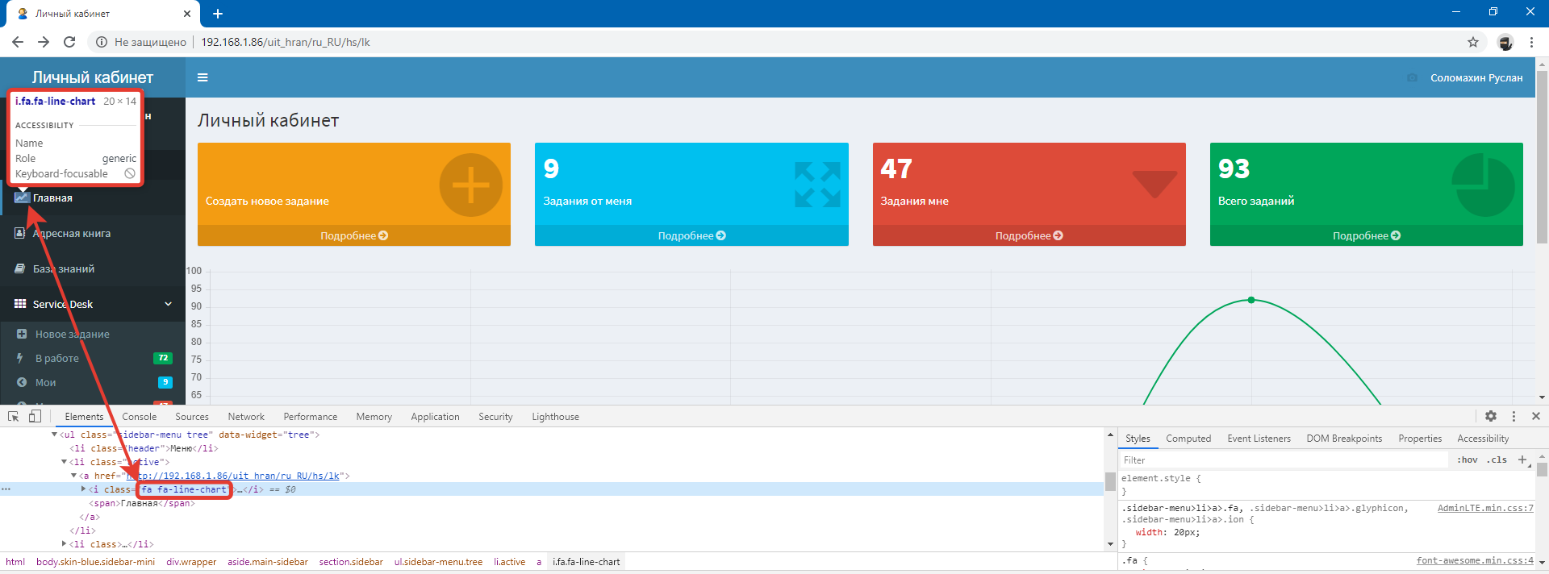Open the AdminLTE.min.css:7 source link
1549x574 pixels.
tap(1484, 508)
